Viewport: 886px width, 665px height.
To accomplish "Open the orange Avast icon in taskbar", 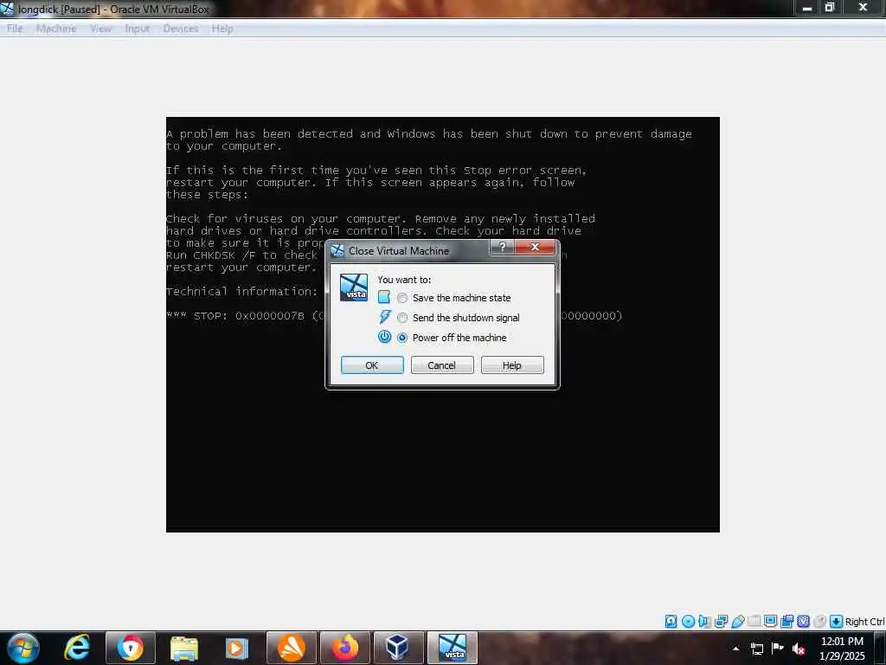I will click(x=292, y=648).
